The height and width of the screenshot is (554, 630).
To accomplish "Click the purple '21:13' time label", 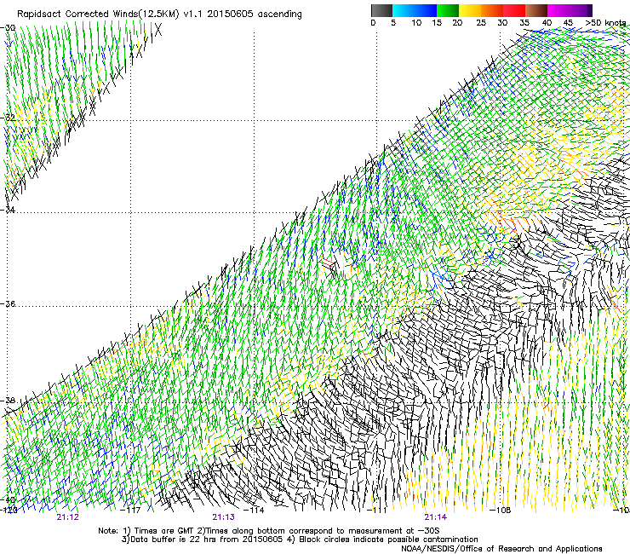I will click(x=223, y=517).
